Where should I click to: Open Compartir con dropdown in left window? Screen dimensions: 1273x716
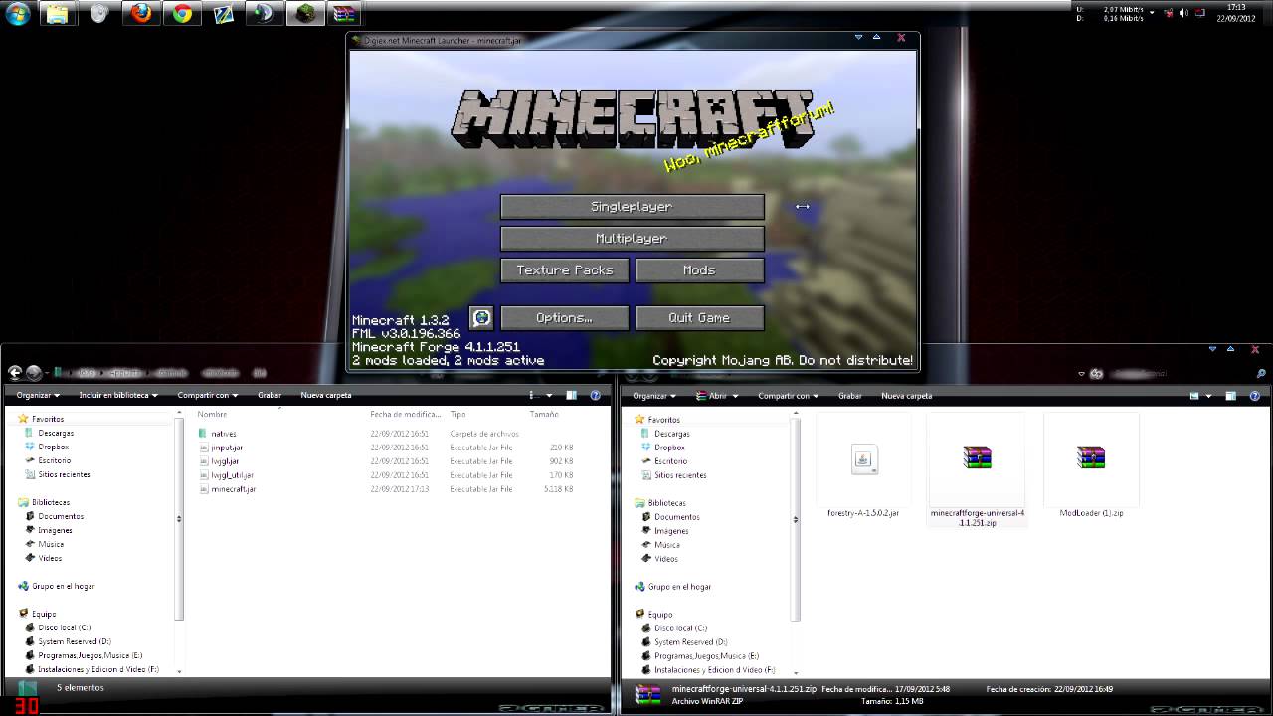tap(207, 395)
